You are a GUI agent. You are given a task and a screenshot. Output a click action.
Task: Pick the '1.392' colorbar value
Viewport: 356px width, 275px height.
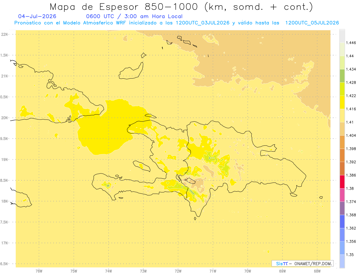point(351,162)
